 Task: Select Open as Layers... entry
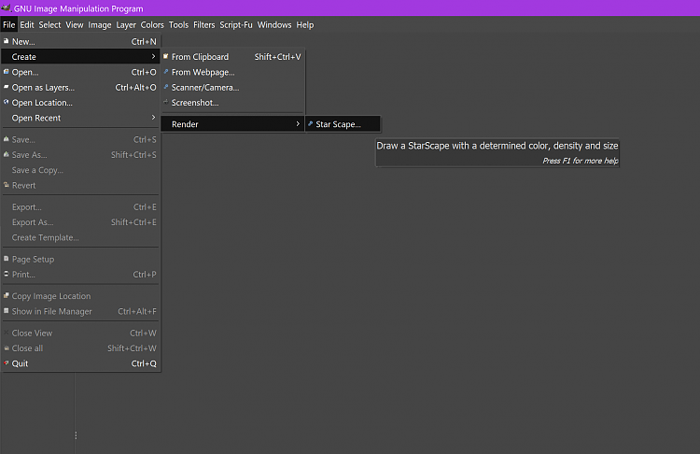tap(81, 87)
